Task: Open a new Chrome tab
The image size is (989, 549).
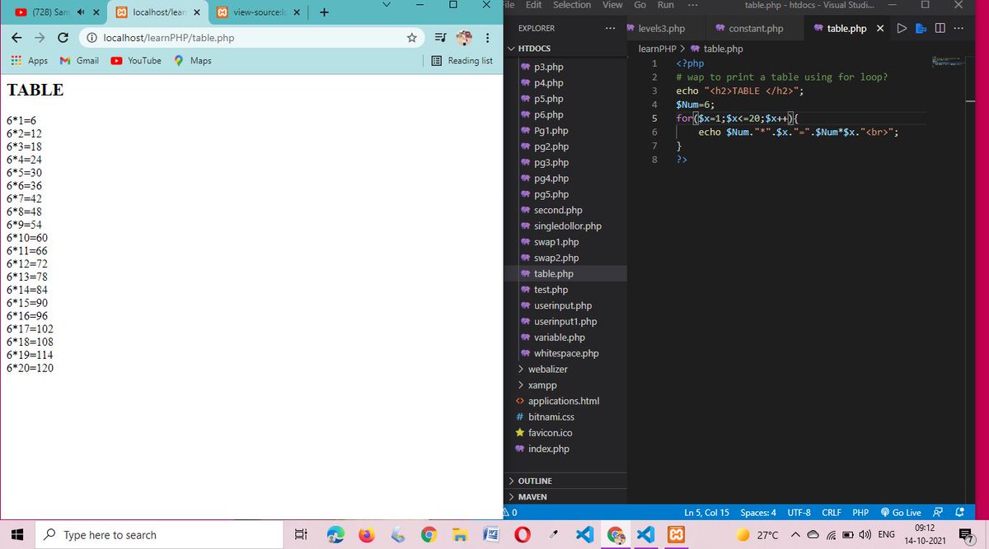Action: pyautogui.click(x=324, y=12)
